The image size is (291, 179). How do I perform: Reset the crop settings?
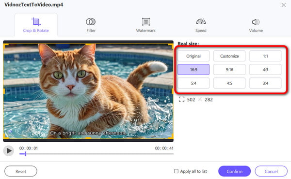point(21,171)
